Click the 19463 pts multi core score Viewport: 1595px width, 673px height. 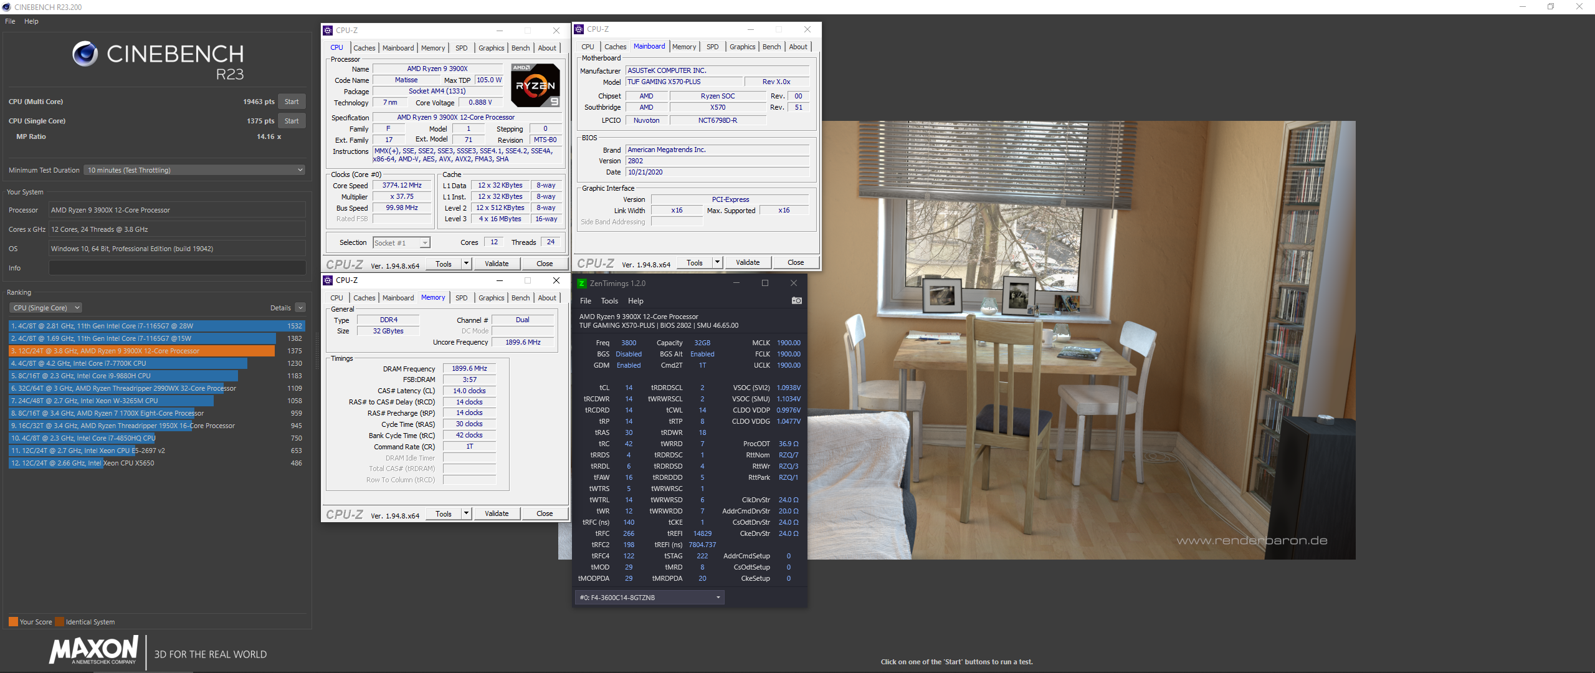259,102
